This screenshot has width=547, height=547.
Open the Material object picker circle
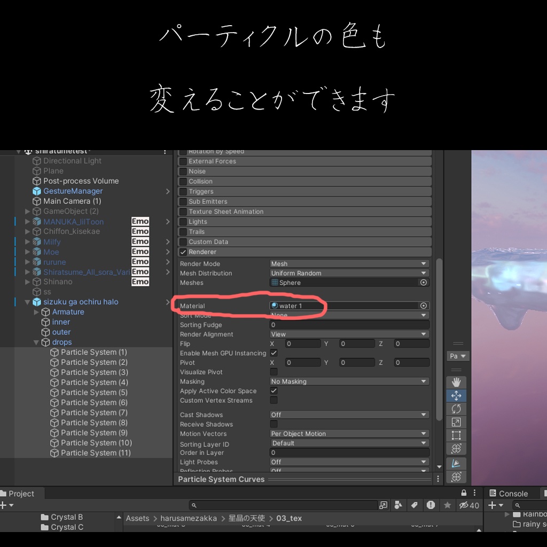[x=424, y=306]
